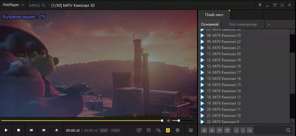Screen dimensions: 296x136
Task: Click the yellow seek bar
Action: point(81,121)
